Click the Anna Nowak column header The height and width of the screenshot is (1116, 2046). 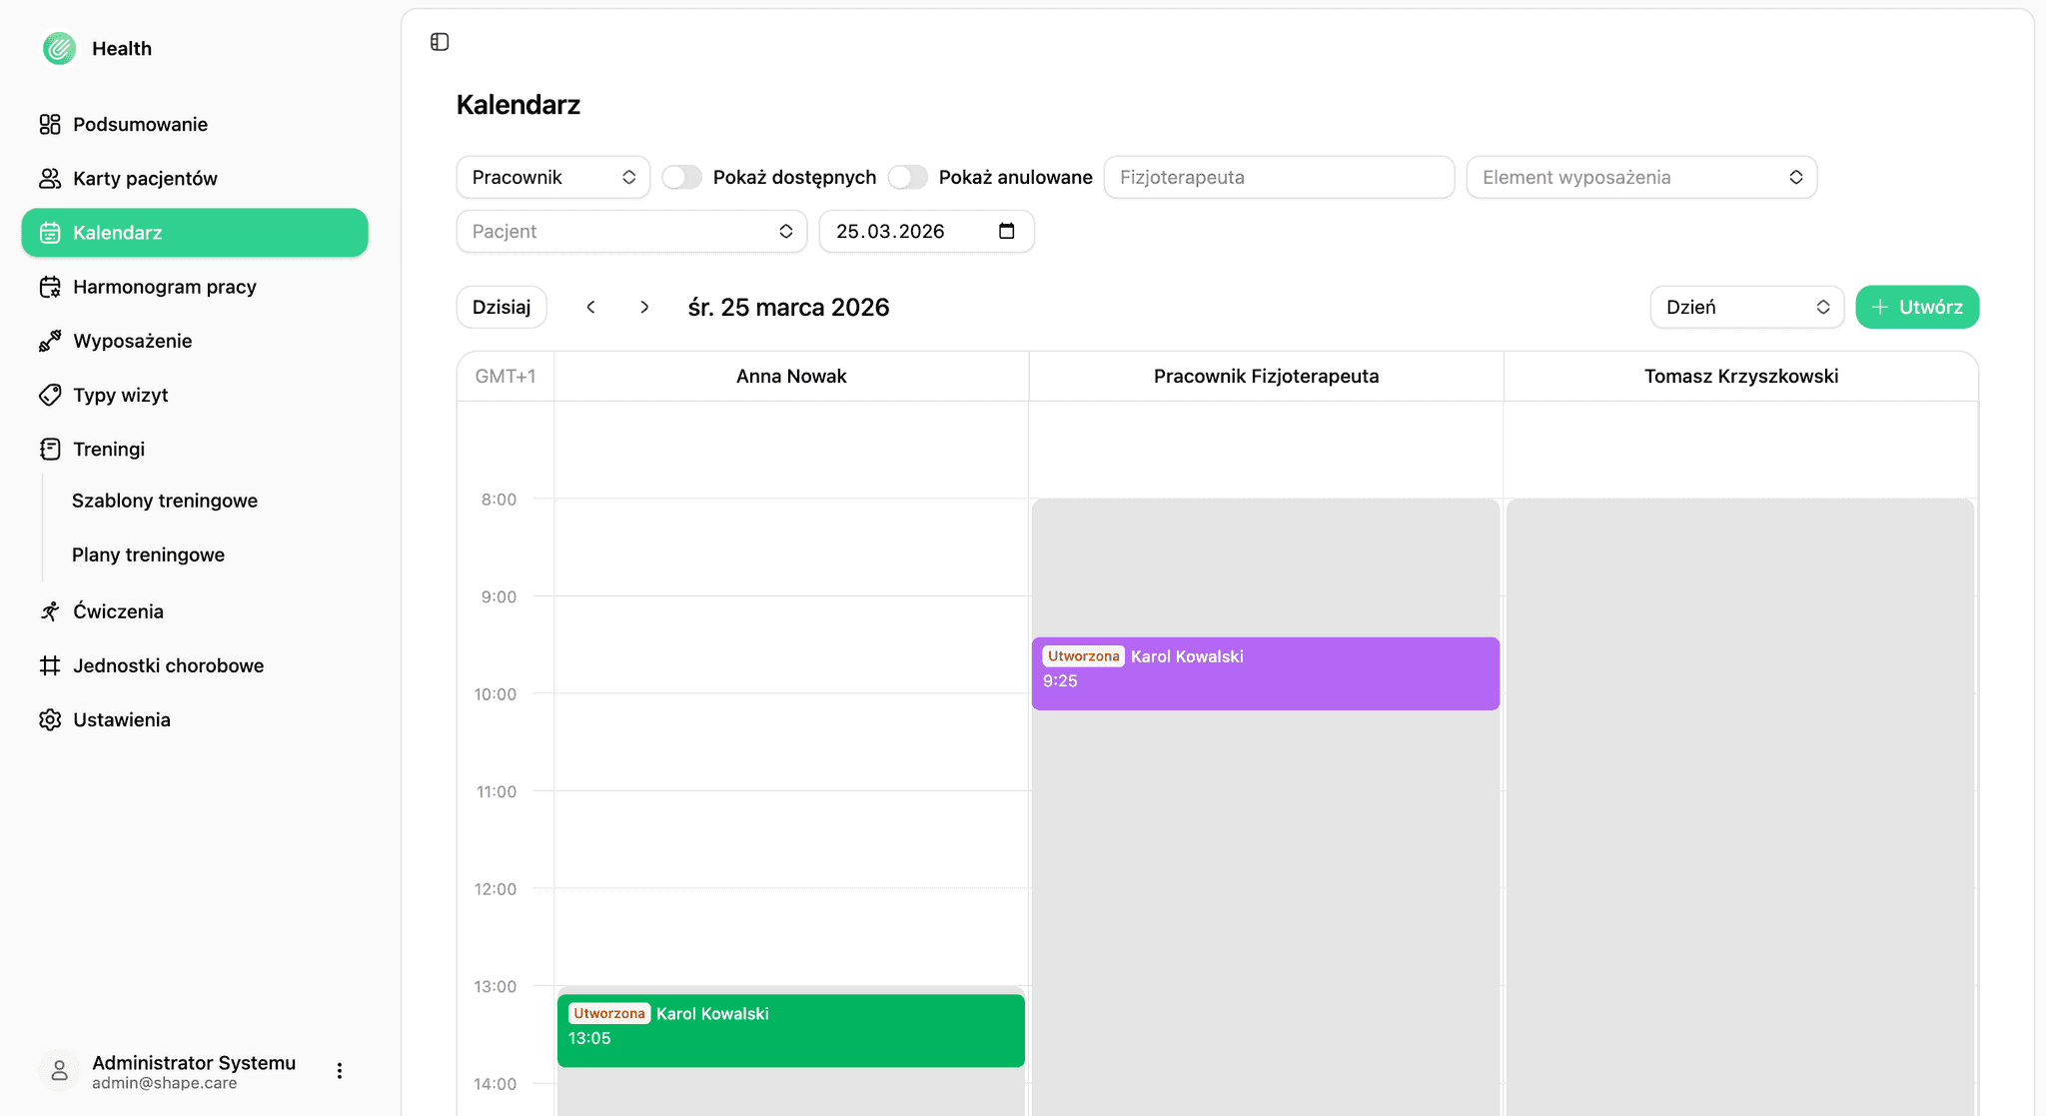[x=791, y=376]
